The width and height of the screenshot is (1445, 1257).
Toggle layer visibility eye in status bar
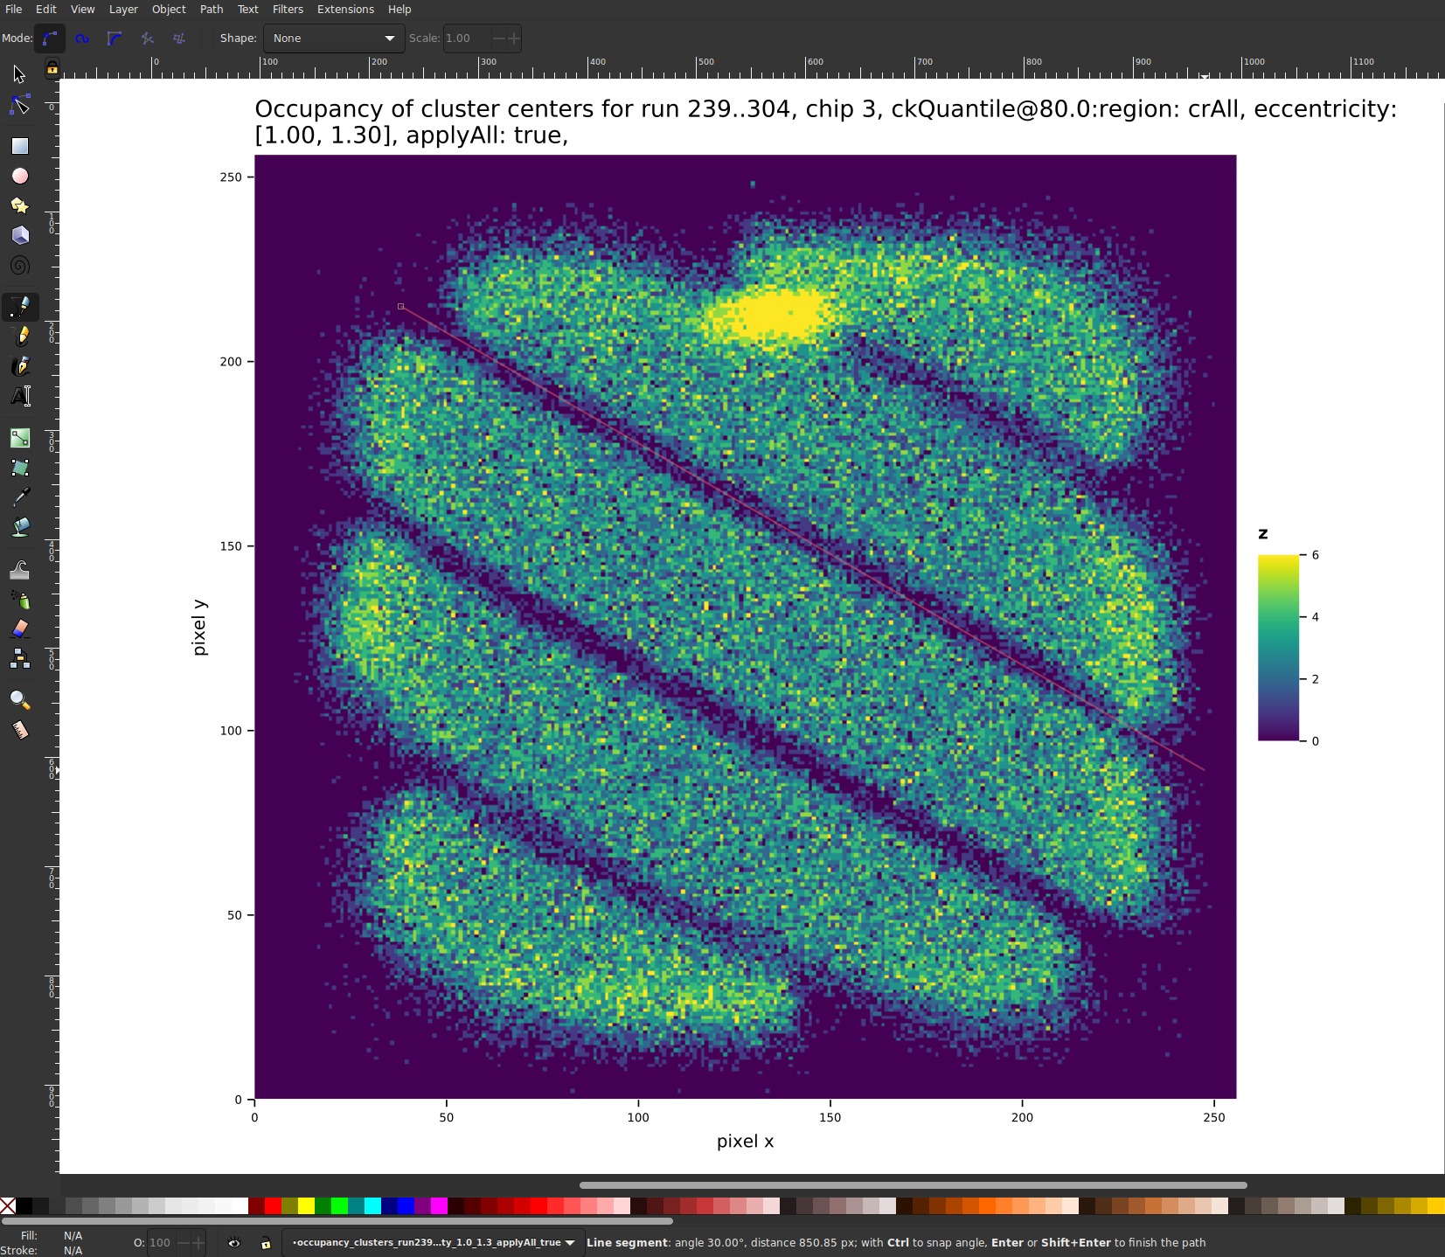[233, 1243]
